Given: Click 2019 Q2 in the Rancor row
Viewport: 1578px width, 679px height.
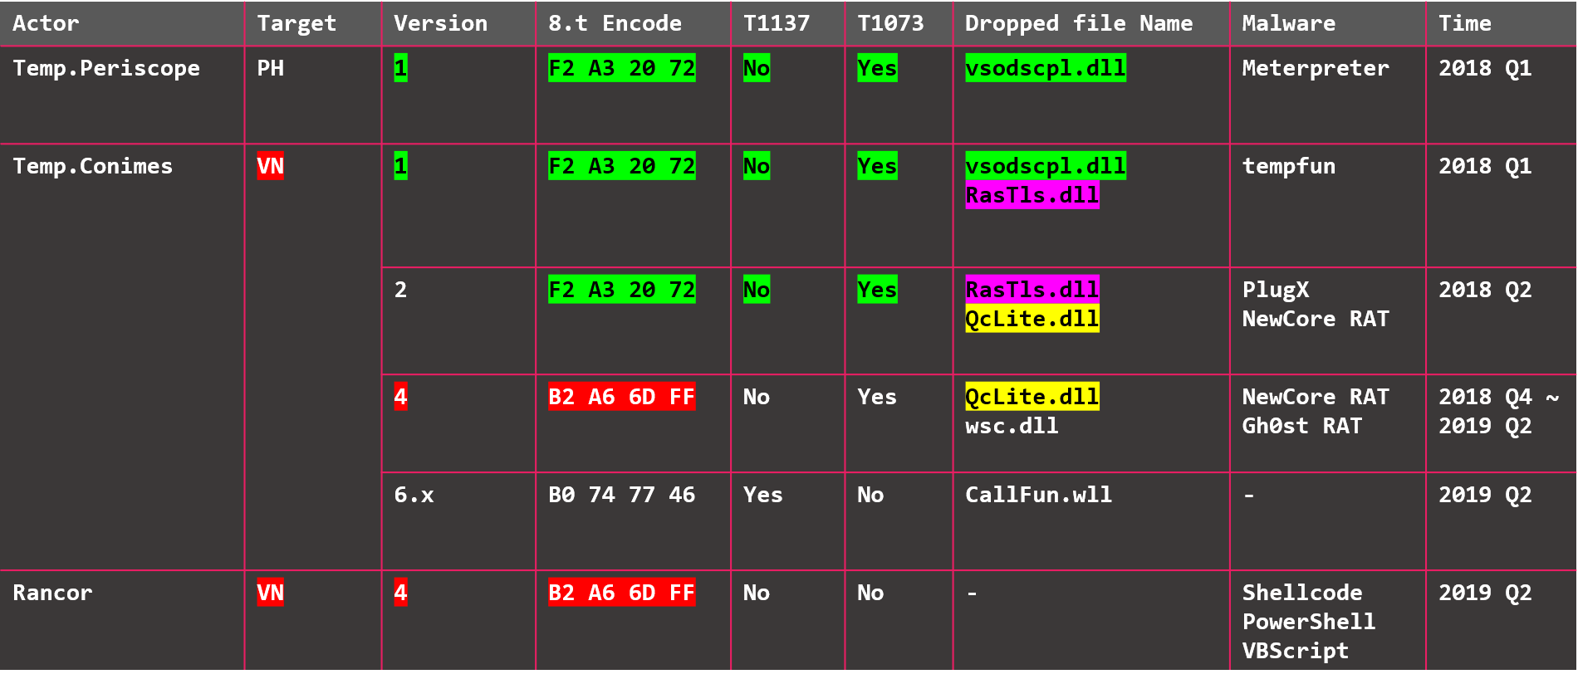Looking at the screenshot, I should coord(1485,593).
